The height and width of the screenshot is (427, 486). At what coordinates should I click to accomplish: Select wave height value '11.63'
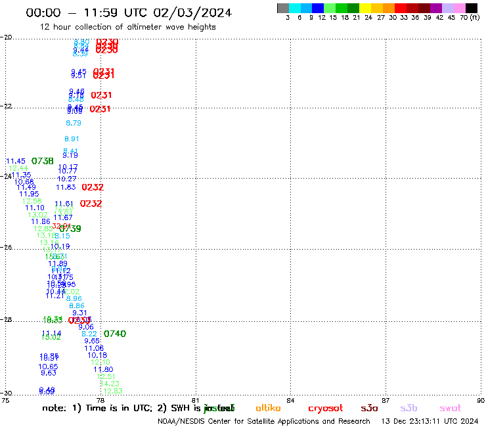click(66, 188)
